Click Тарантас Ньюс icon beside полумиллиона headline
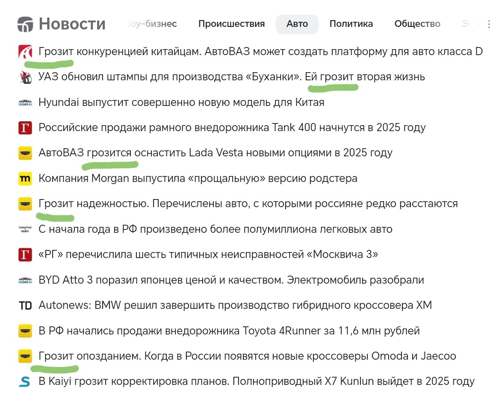The image size is (499, 396). (25, 229)
